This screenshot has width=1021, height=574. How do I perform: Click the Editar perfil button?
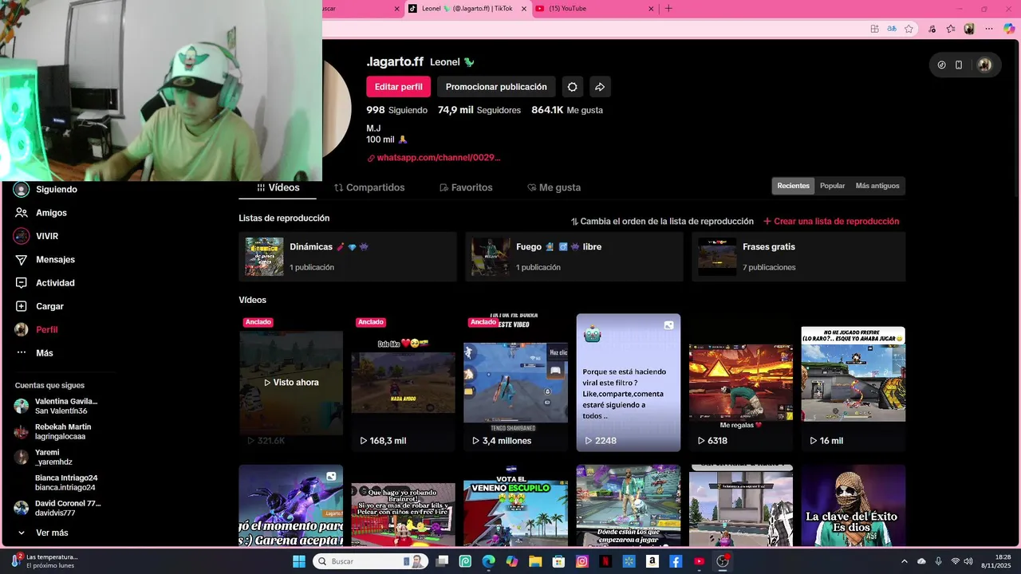pos(399,87)
